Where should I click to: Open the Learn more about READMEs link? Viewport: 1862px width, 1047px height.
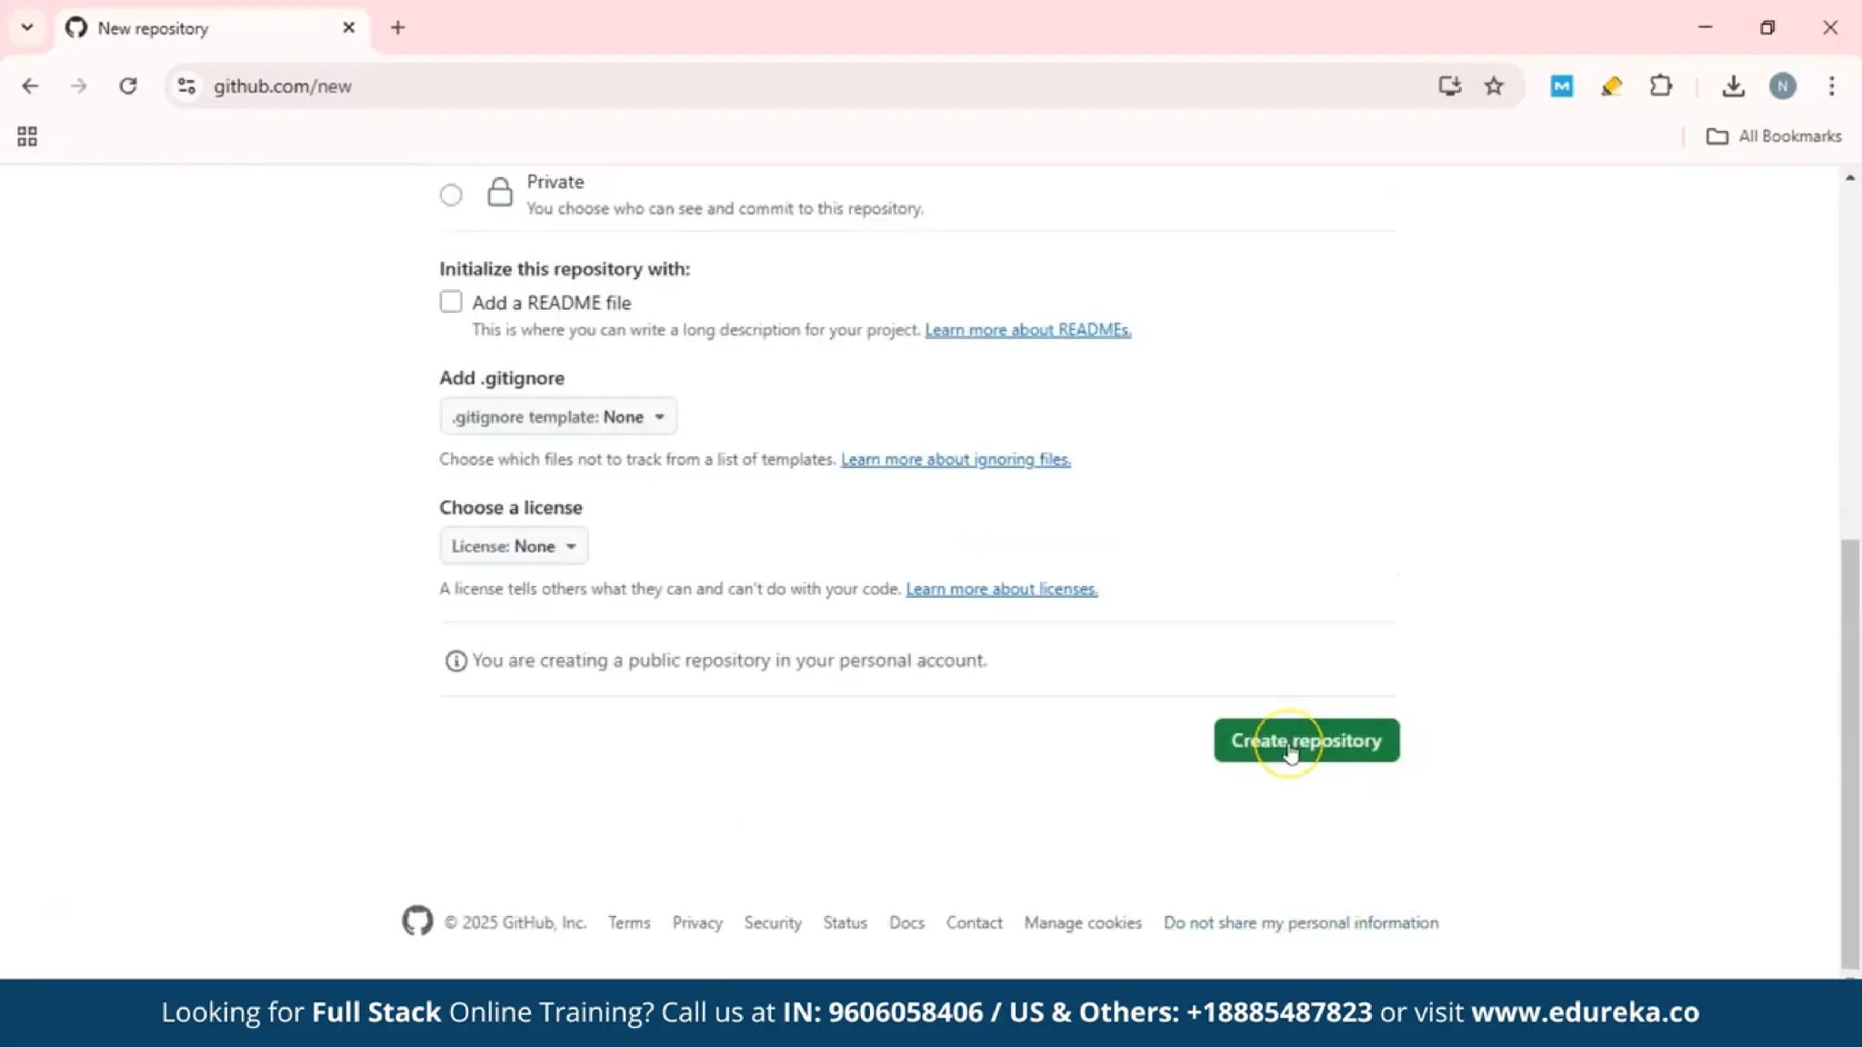click(x=1028, y=330)
